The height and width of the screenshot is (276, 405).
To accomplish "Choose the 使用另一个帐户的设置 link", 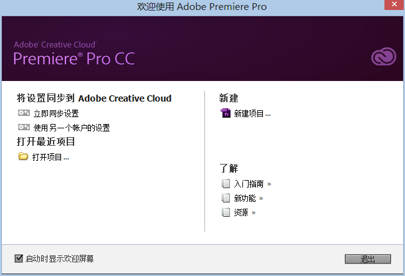I will click(72, 128).
